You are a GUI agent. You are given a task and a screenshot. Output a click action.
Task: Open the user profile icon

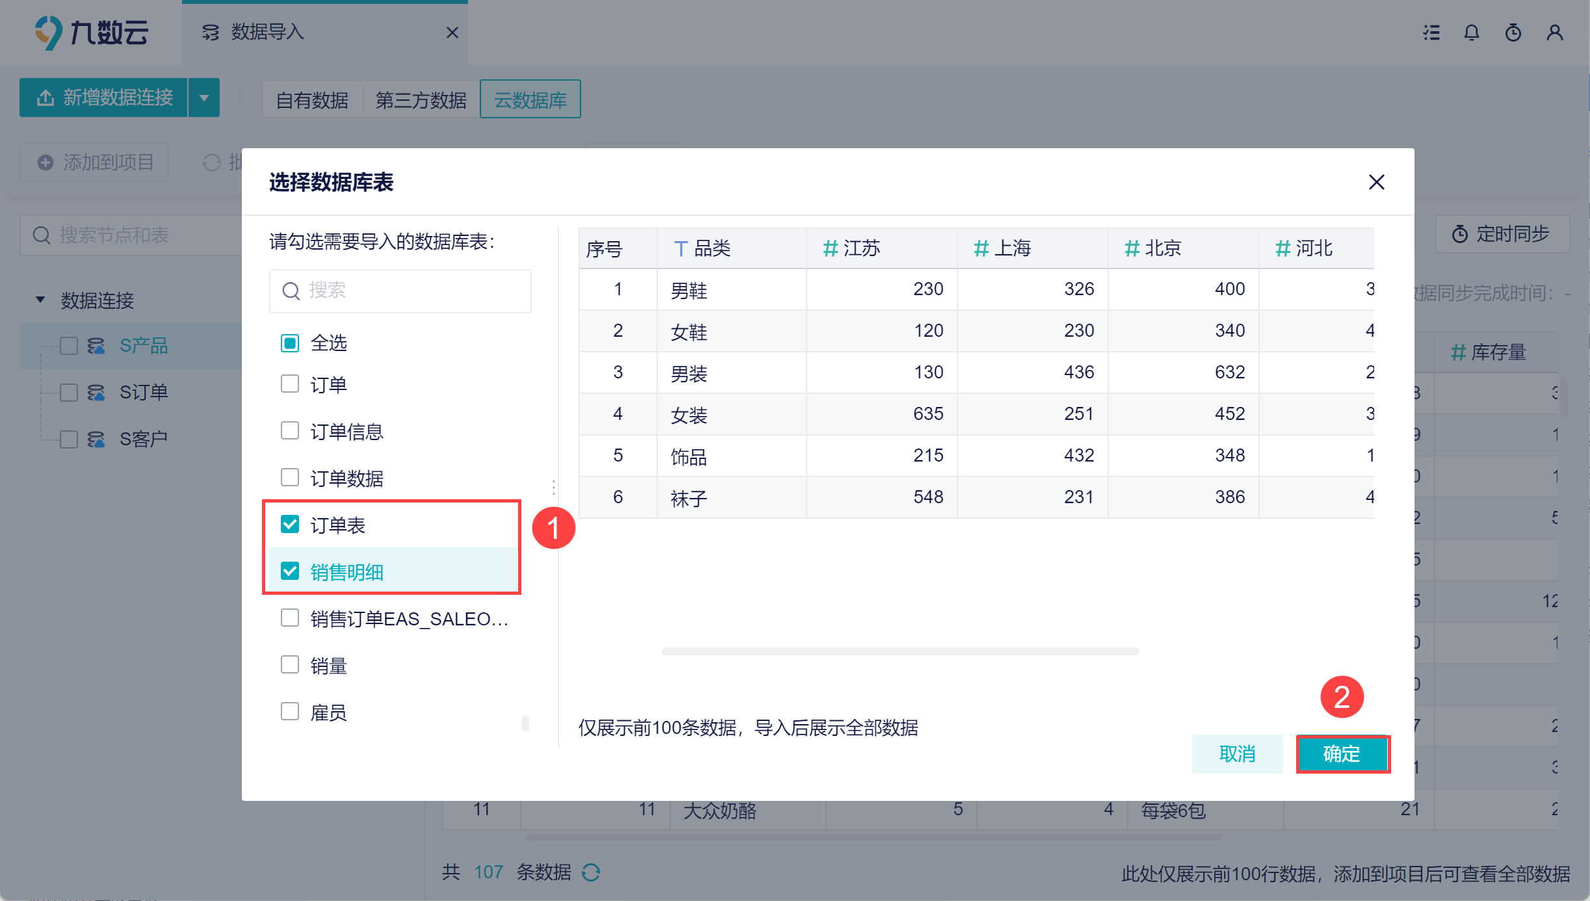click(x=1555, y=33)
